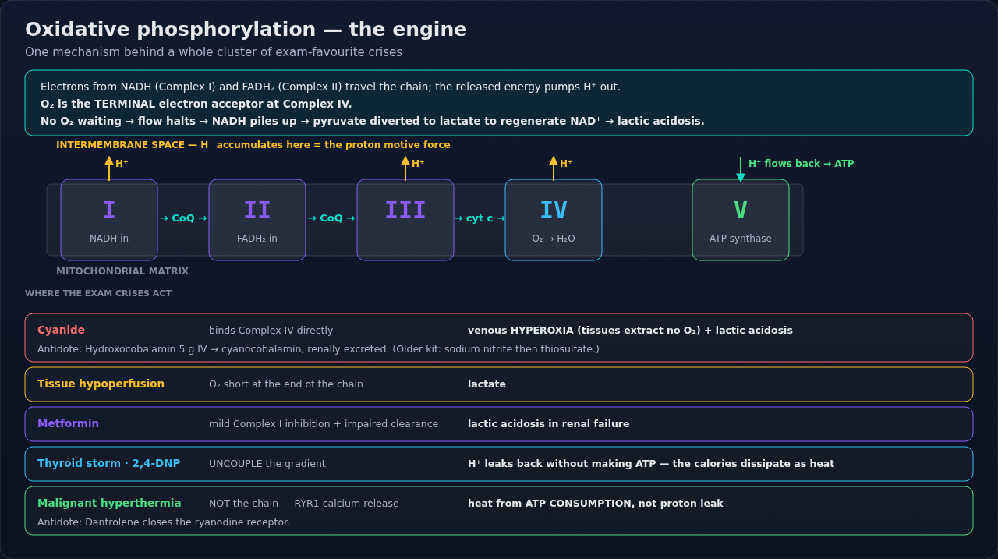The height and width of the screenshot is (559, 998).
Task: Click the 'H⁺ flows back → ATP' label
Action: tap(801, 164)
